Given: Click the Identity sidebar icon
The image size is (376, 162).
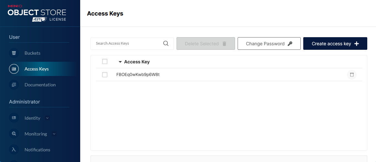Looking at the screenshot, I should pyautogui.click(x=14, y=118).
